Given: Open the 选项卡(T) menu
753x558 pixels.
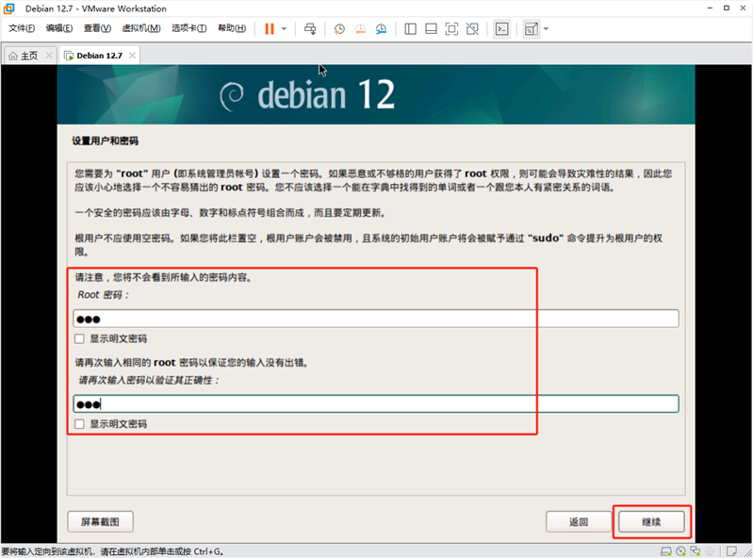Looking at the screenshot, I should click(189, 28).
